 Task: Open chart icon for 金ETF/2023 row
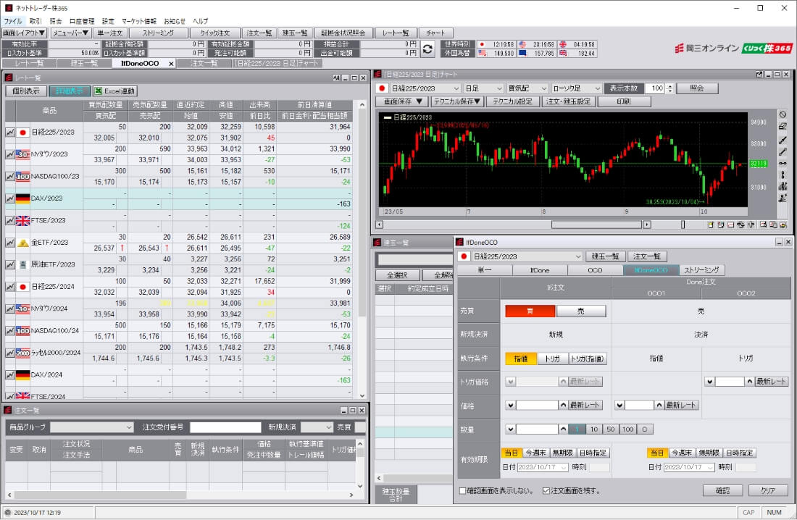pyautogui.click(x=10, y=243)
